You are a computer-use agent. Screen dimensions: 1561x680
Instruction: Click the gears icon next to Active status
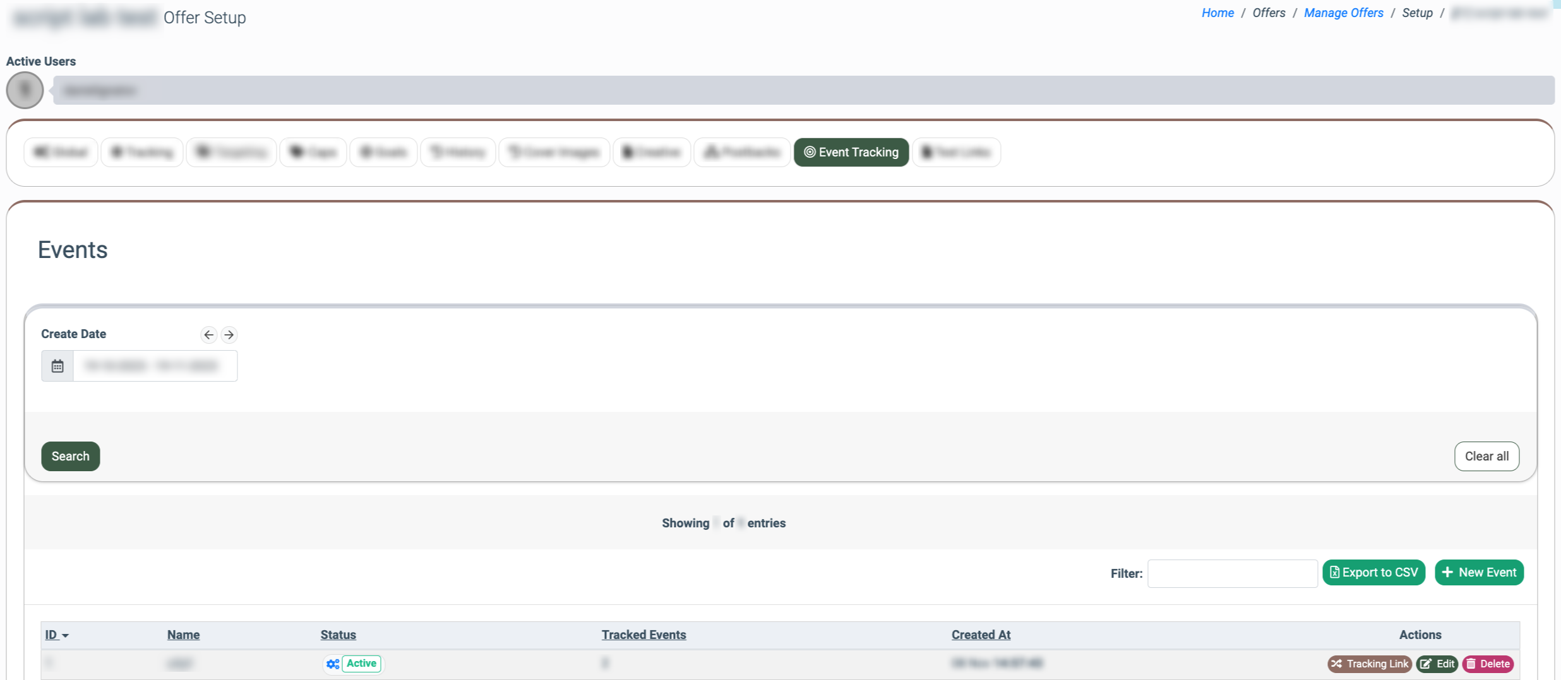[333, 664]
